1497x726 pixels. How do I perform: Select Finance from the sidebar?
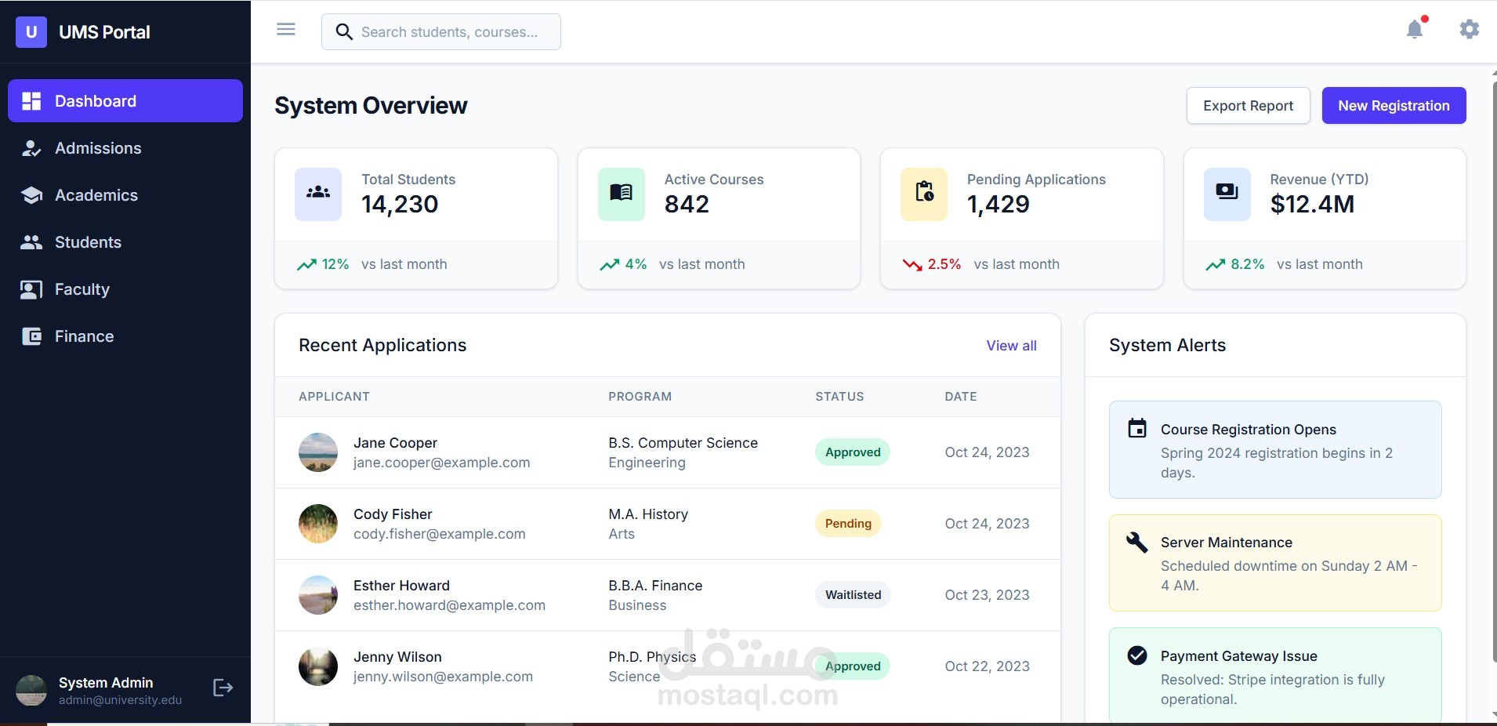point(125,336)
